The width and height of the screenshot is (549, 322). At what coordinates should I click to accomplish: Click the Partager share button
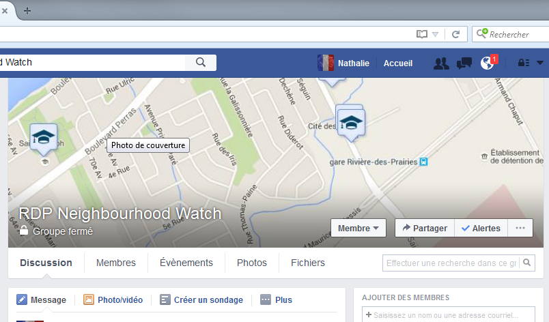click(x=425, y=228)
